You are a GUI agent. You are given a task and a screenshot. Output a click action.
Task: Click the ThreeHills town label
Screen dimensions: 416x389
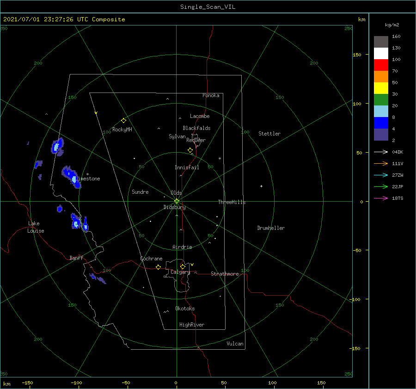[232, 202]
